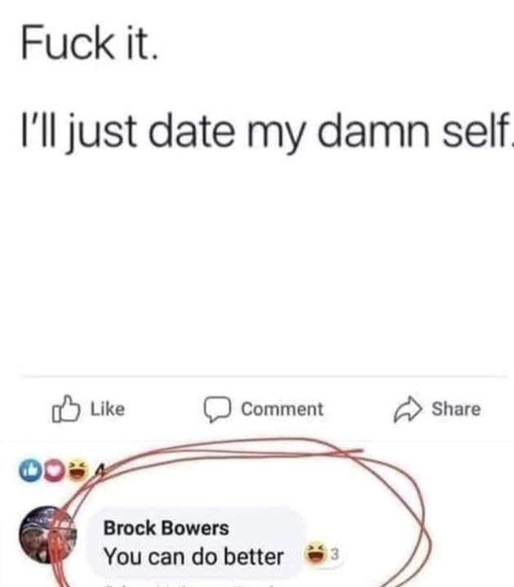The width and height of the screenshot is (514, 587).
Task: Click the Like button label
Action: tap(108, 408)
